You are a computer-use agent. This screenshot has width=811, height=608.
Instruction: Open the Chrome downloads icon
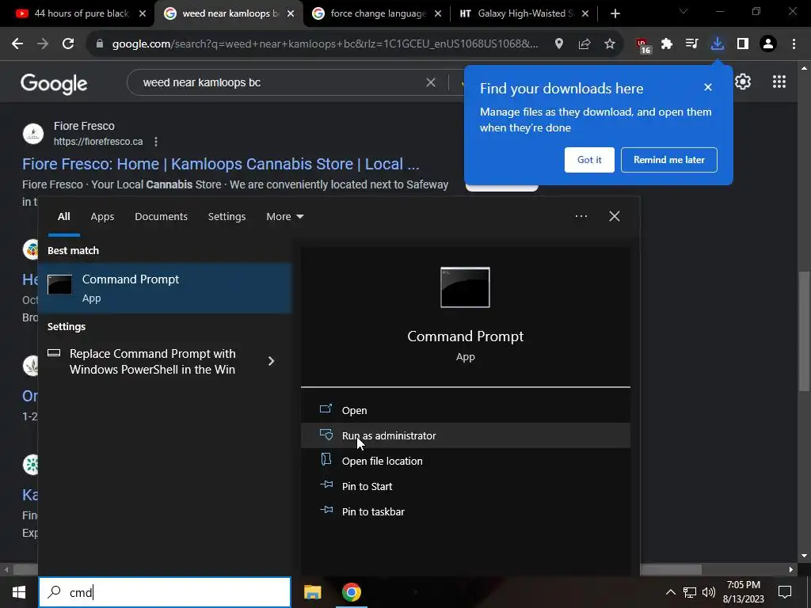click(x=717, y=44)
